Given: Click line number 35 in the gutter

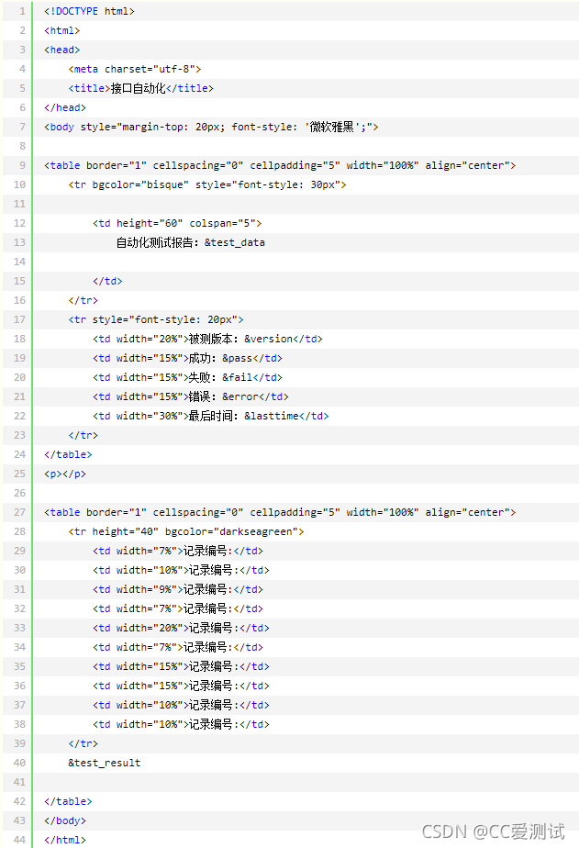Looking at the screenshot, I should click(19, 666).
